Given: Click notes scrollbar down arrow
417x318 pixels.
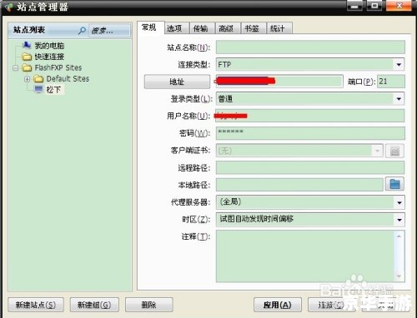Looking at the screenshot, I should tap(399, 276).
